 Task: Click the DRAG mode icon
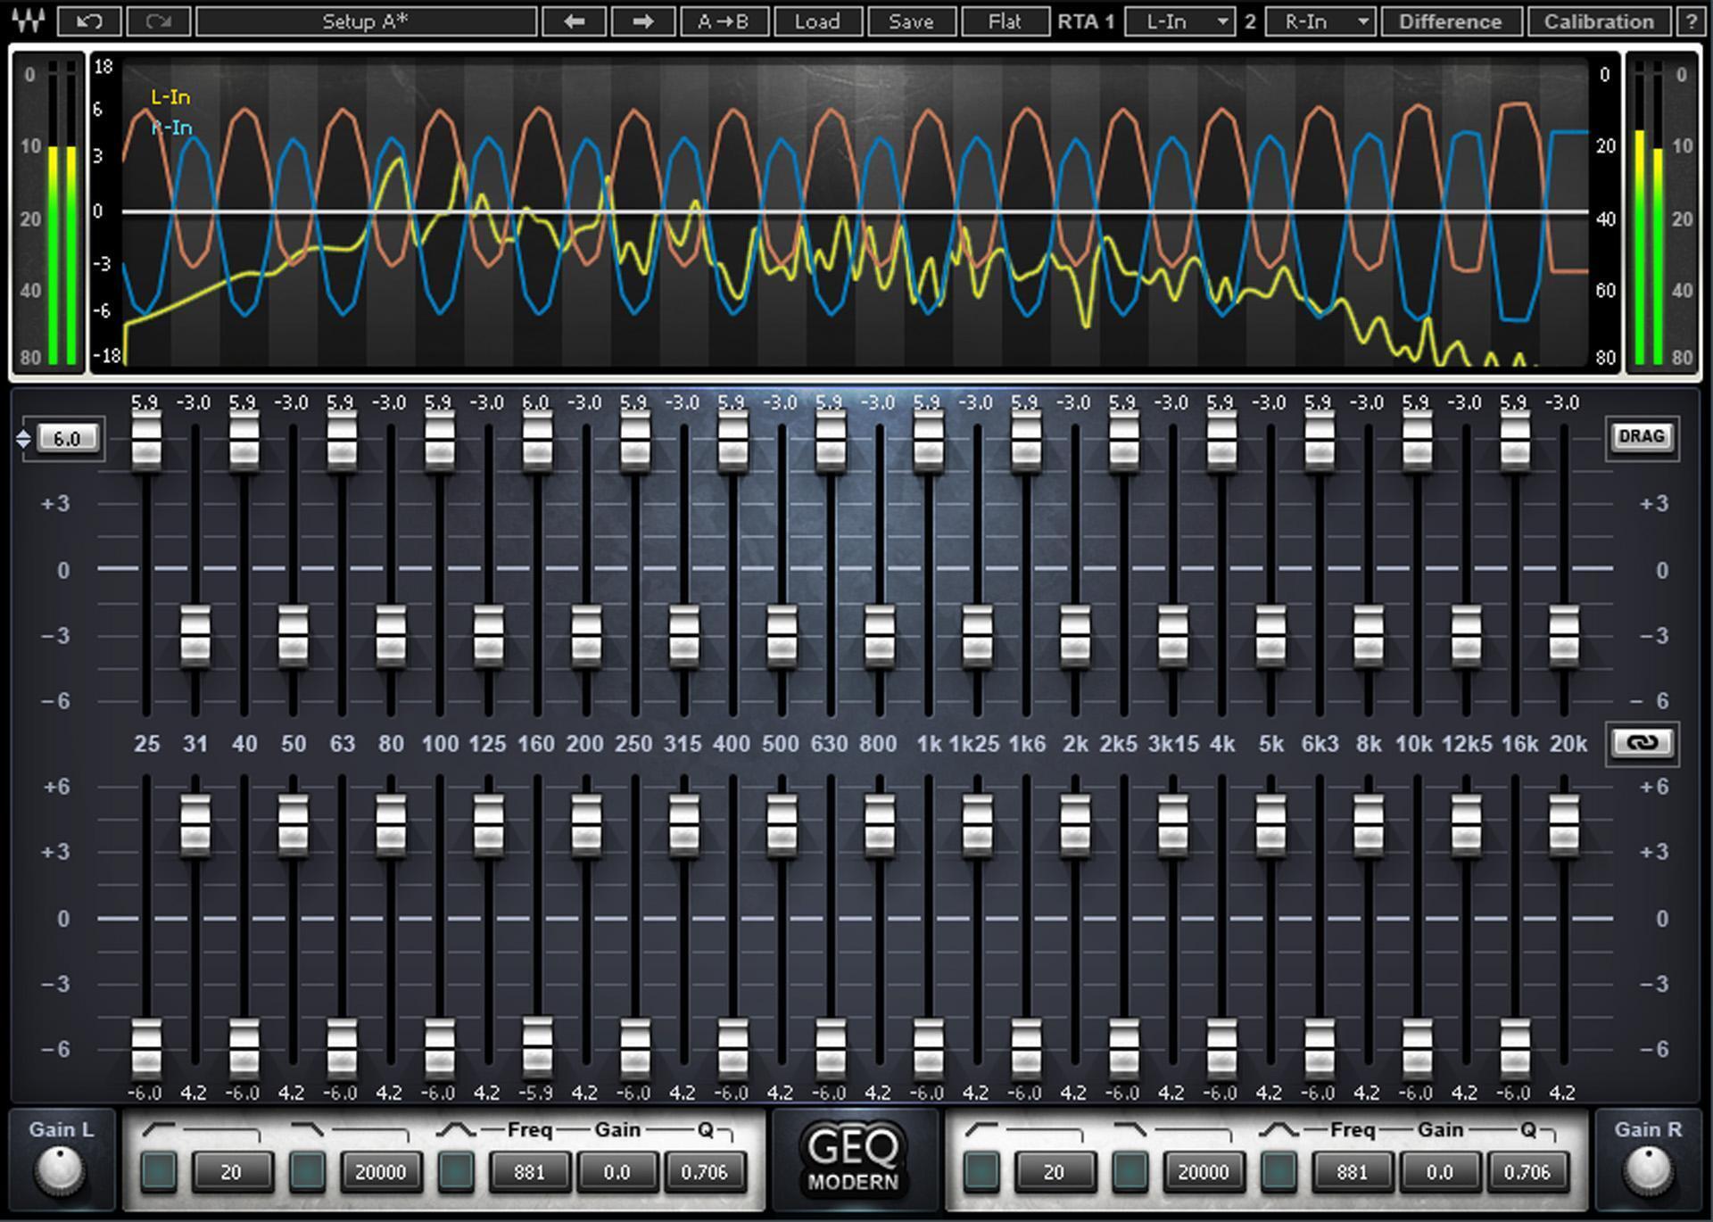pos(1643,437)
